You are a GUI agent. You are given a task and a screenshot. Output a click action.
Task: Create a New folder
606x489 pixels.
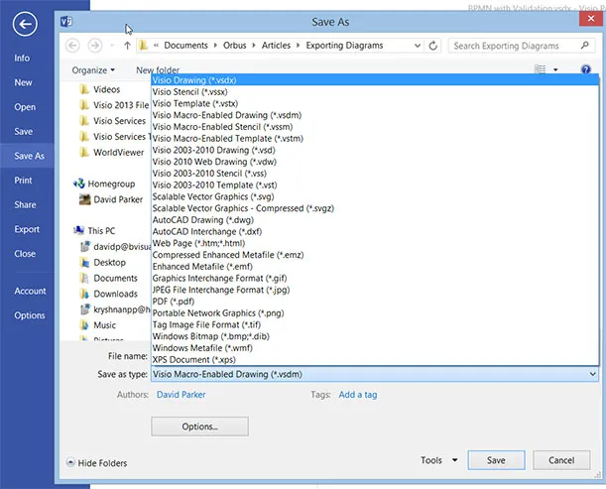(158, 70)
